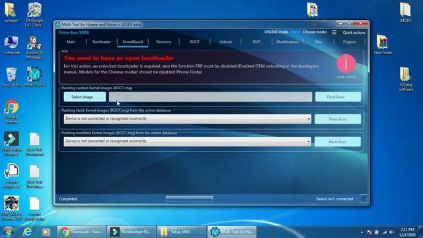The image size is (423, 238).
Task: Switch to Wondershare Filmora taskbar window
Action: 132,232
